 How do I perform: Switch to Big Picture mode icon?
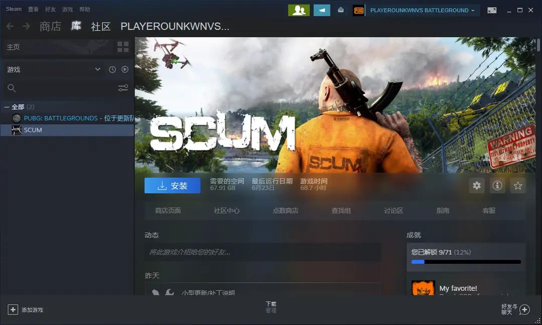tap(492, 11)
